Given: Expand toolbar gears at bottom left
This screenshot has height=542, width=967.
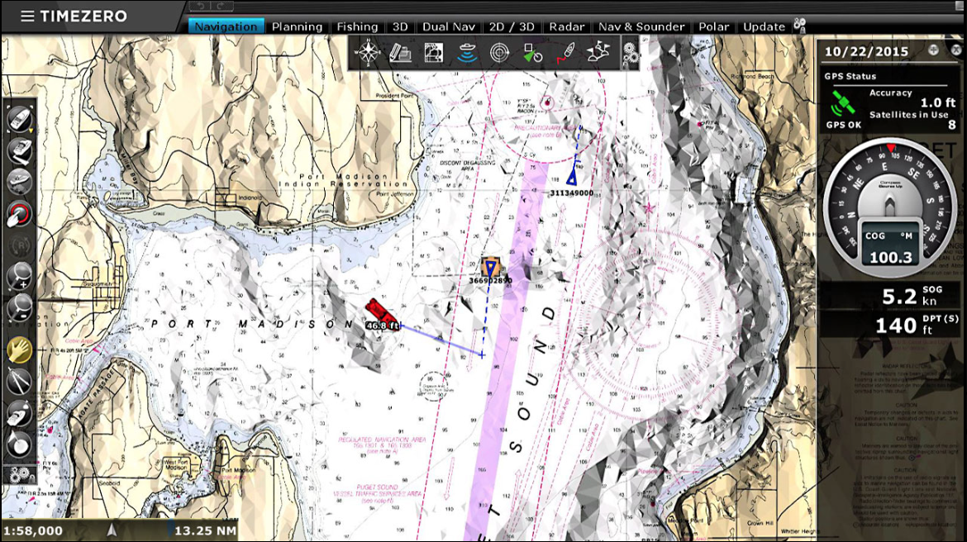Looking at the screenshot, I should 18,475.
